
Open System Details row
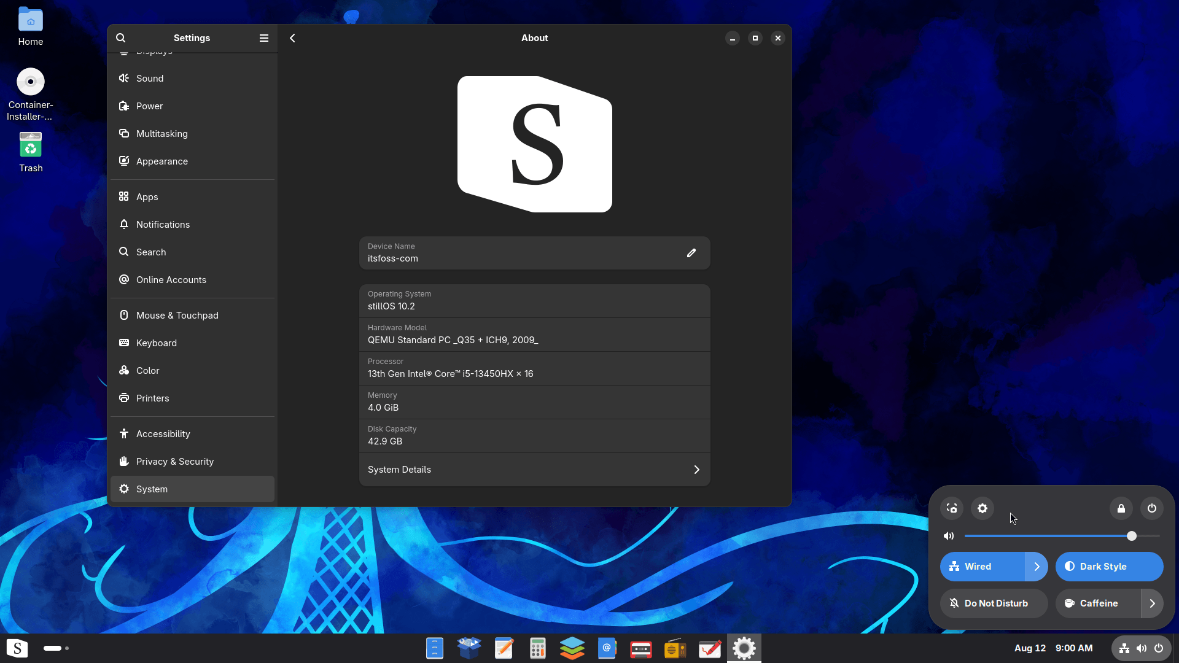534,470
